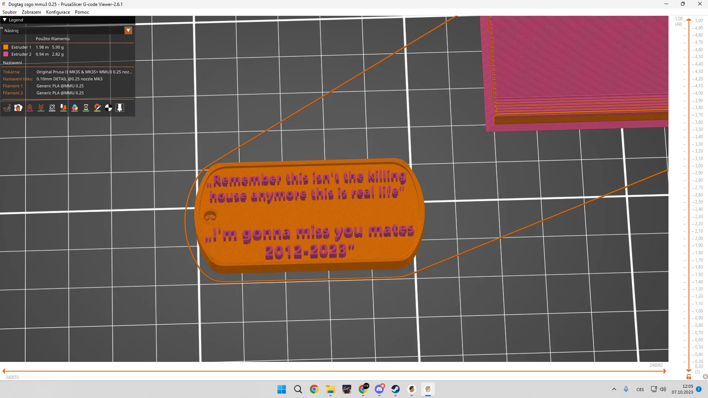Click the tool marker nozzle icon
The width and height of the screenshot is (708, 398).
point(120,108)
